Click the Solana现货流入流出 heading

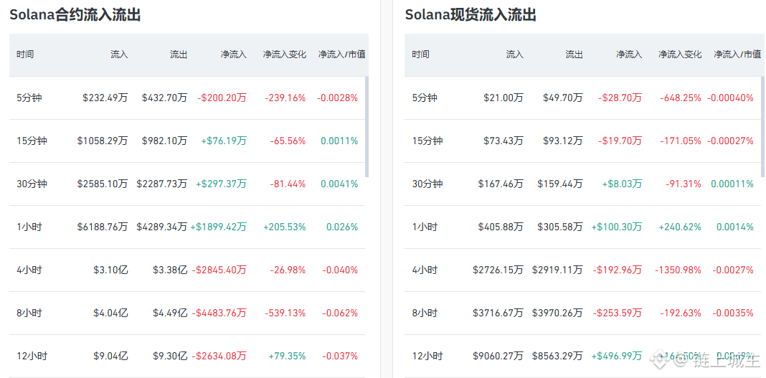coord(471,14)
